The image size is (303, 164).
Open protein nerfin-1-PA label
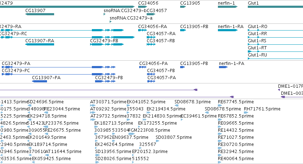(231, 64)
